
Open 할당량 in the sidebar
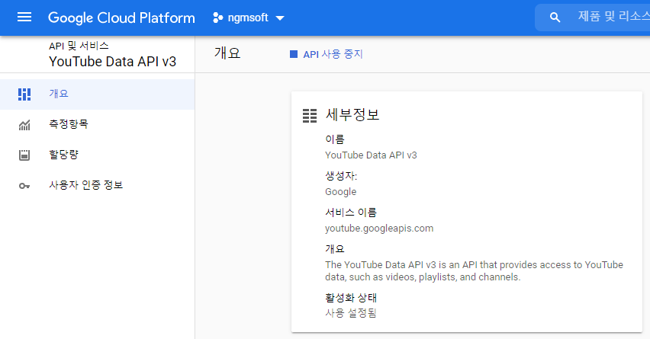click(x=98, y=155)
